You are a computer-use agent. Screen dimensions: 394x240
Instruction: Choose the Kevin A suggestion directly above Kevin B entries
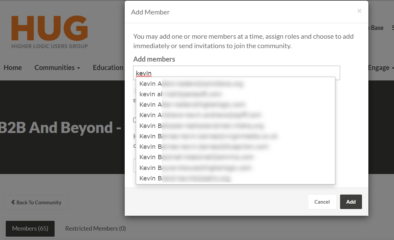pyautogui.click(x=236, y=115)
